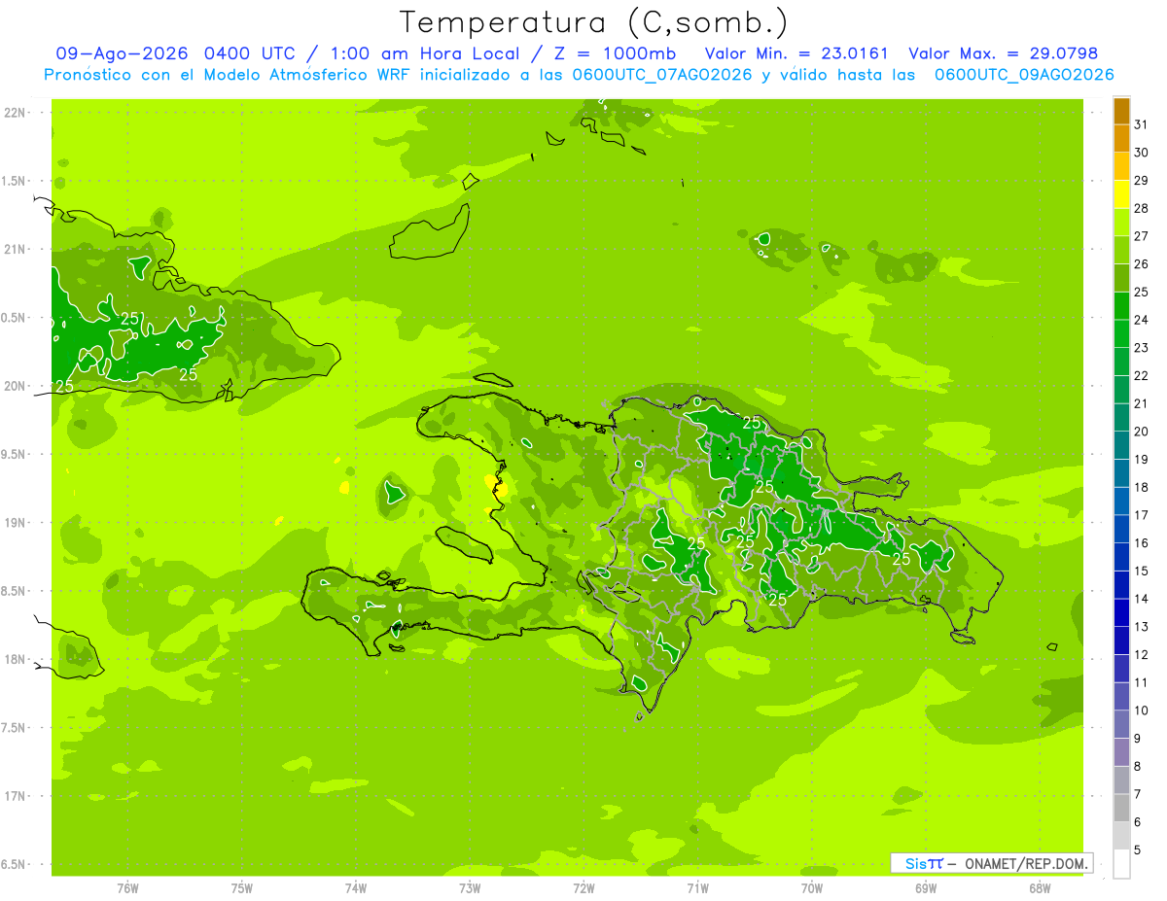The width and height of the screenshot is (1167, 901).
Task: Pick the yellow 28–29 colorbar swatch
Action: [1121, 194]
